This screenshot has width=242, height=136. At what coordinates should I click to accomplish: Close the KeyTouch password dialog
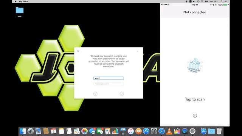(78, 51)
